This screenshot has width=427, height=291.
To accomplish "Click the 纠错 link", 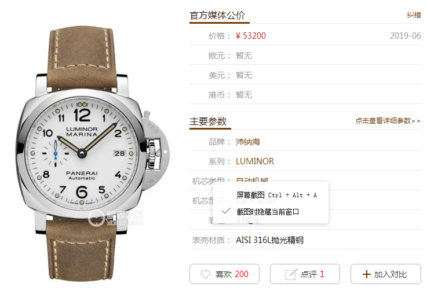I will tap(414, 15).
